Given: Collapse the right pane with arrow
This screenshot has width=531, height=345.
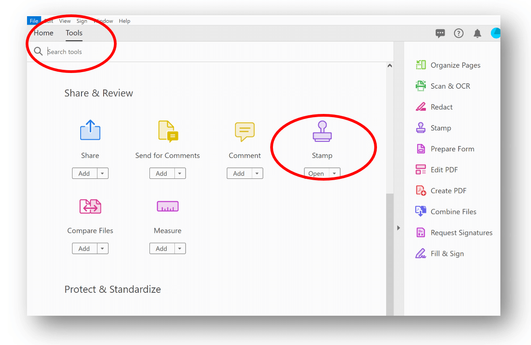Looking at the screenshot, I should [398, 228].
